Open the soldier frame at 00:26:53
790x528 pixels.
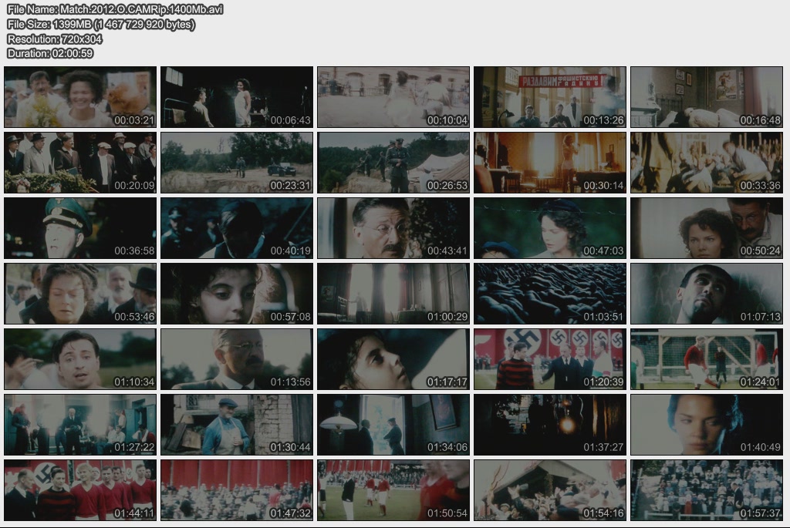[x=393, y=163]
